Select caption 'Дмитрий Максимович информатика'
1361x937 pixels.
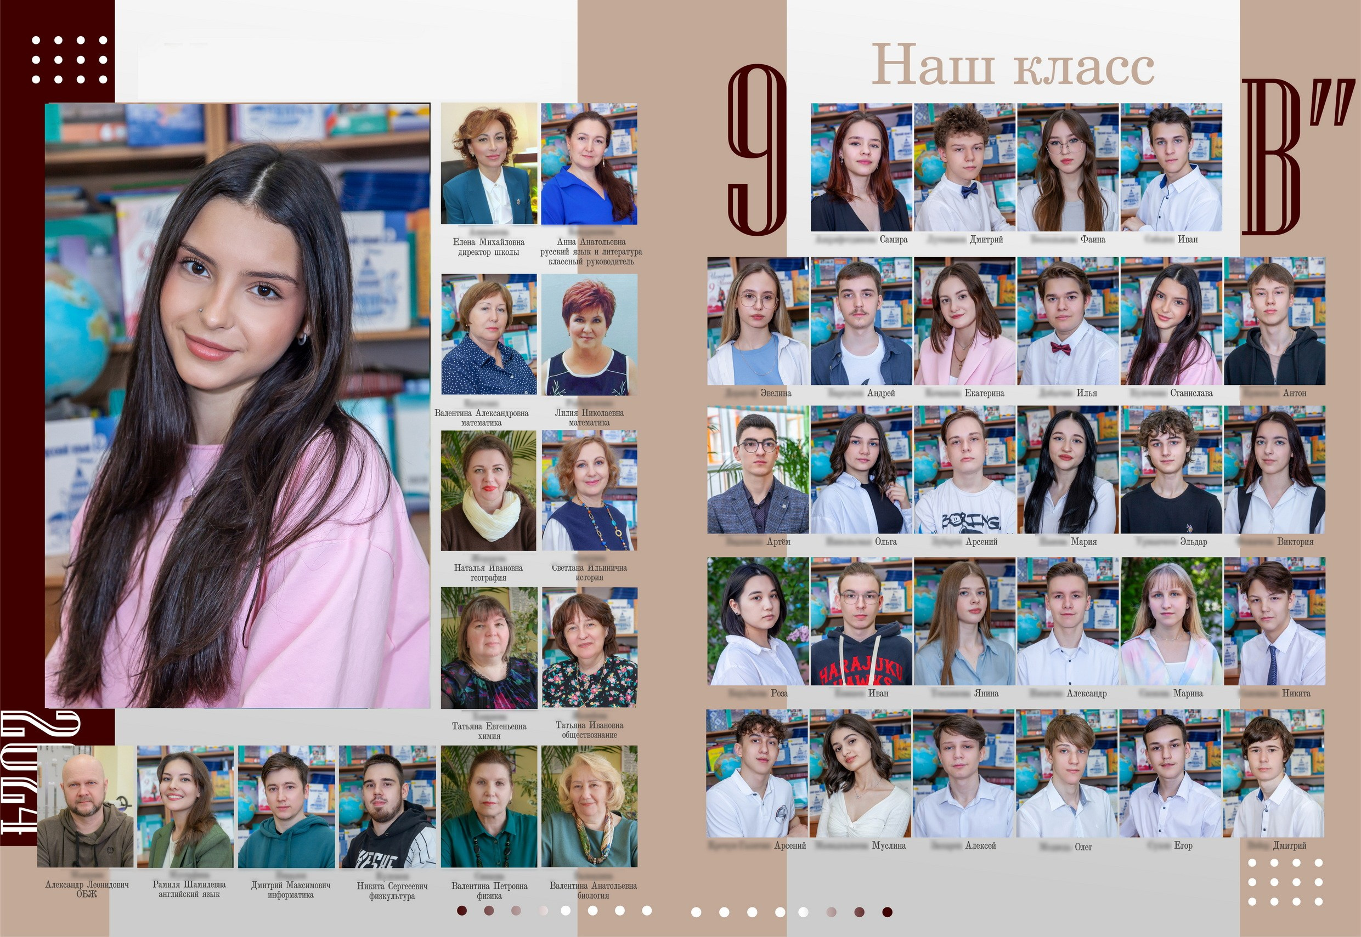[290, 889]
